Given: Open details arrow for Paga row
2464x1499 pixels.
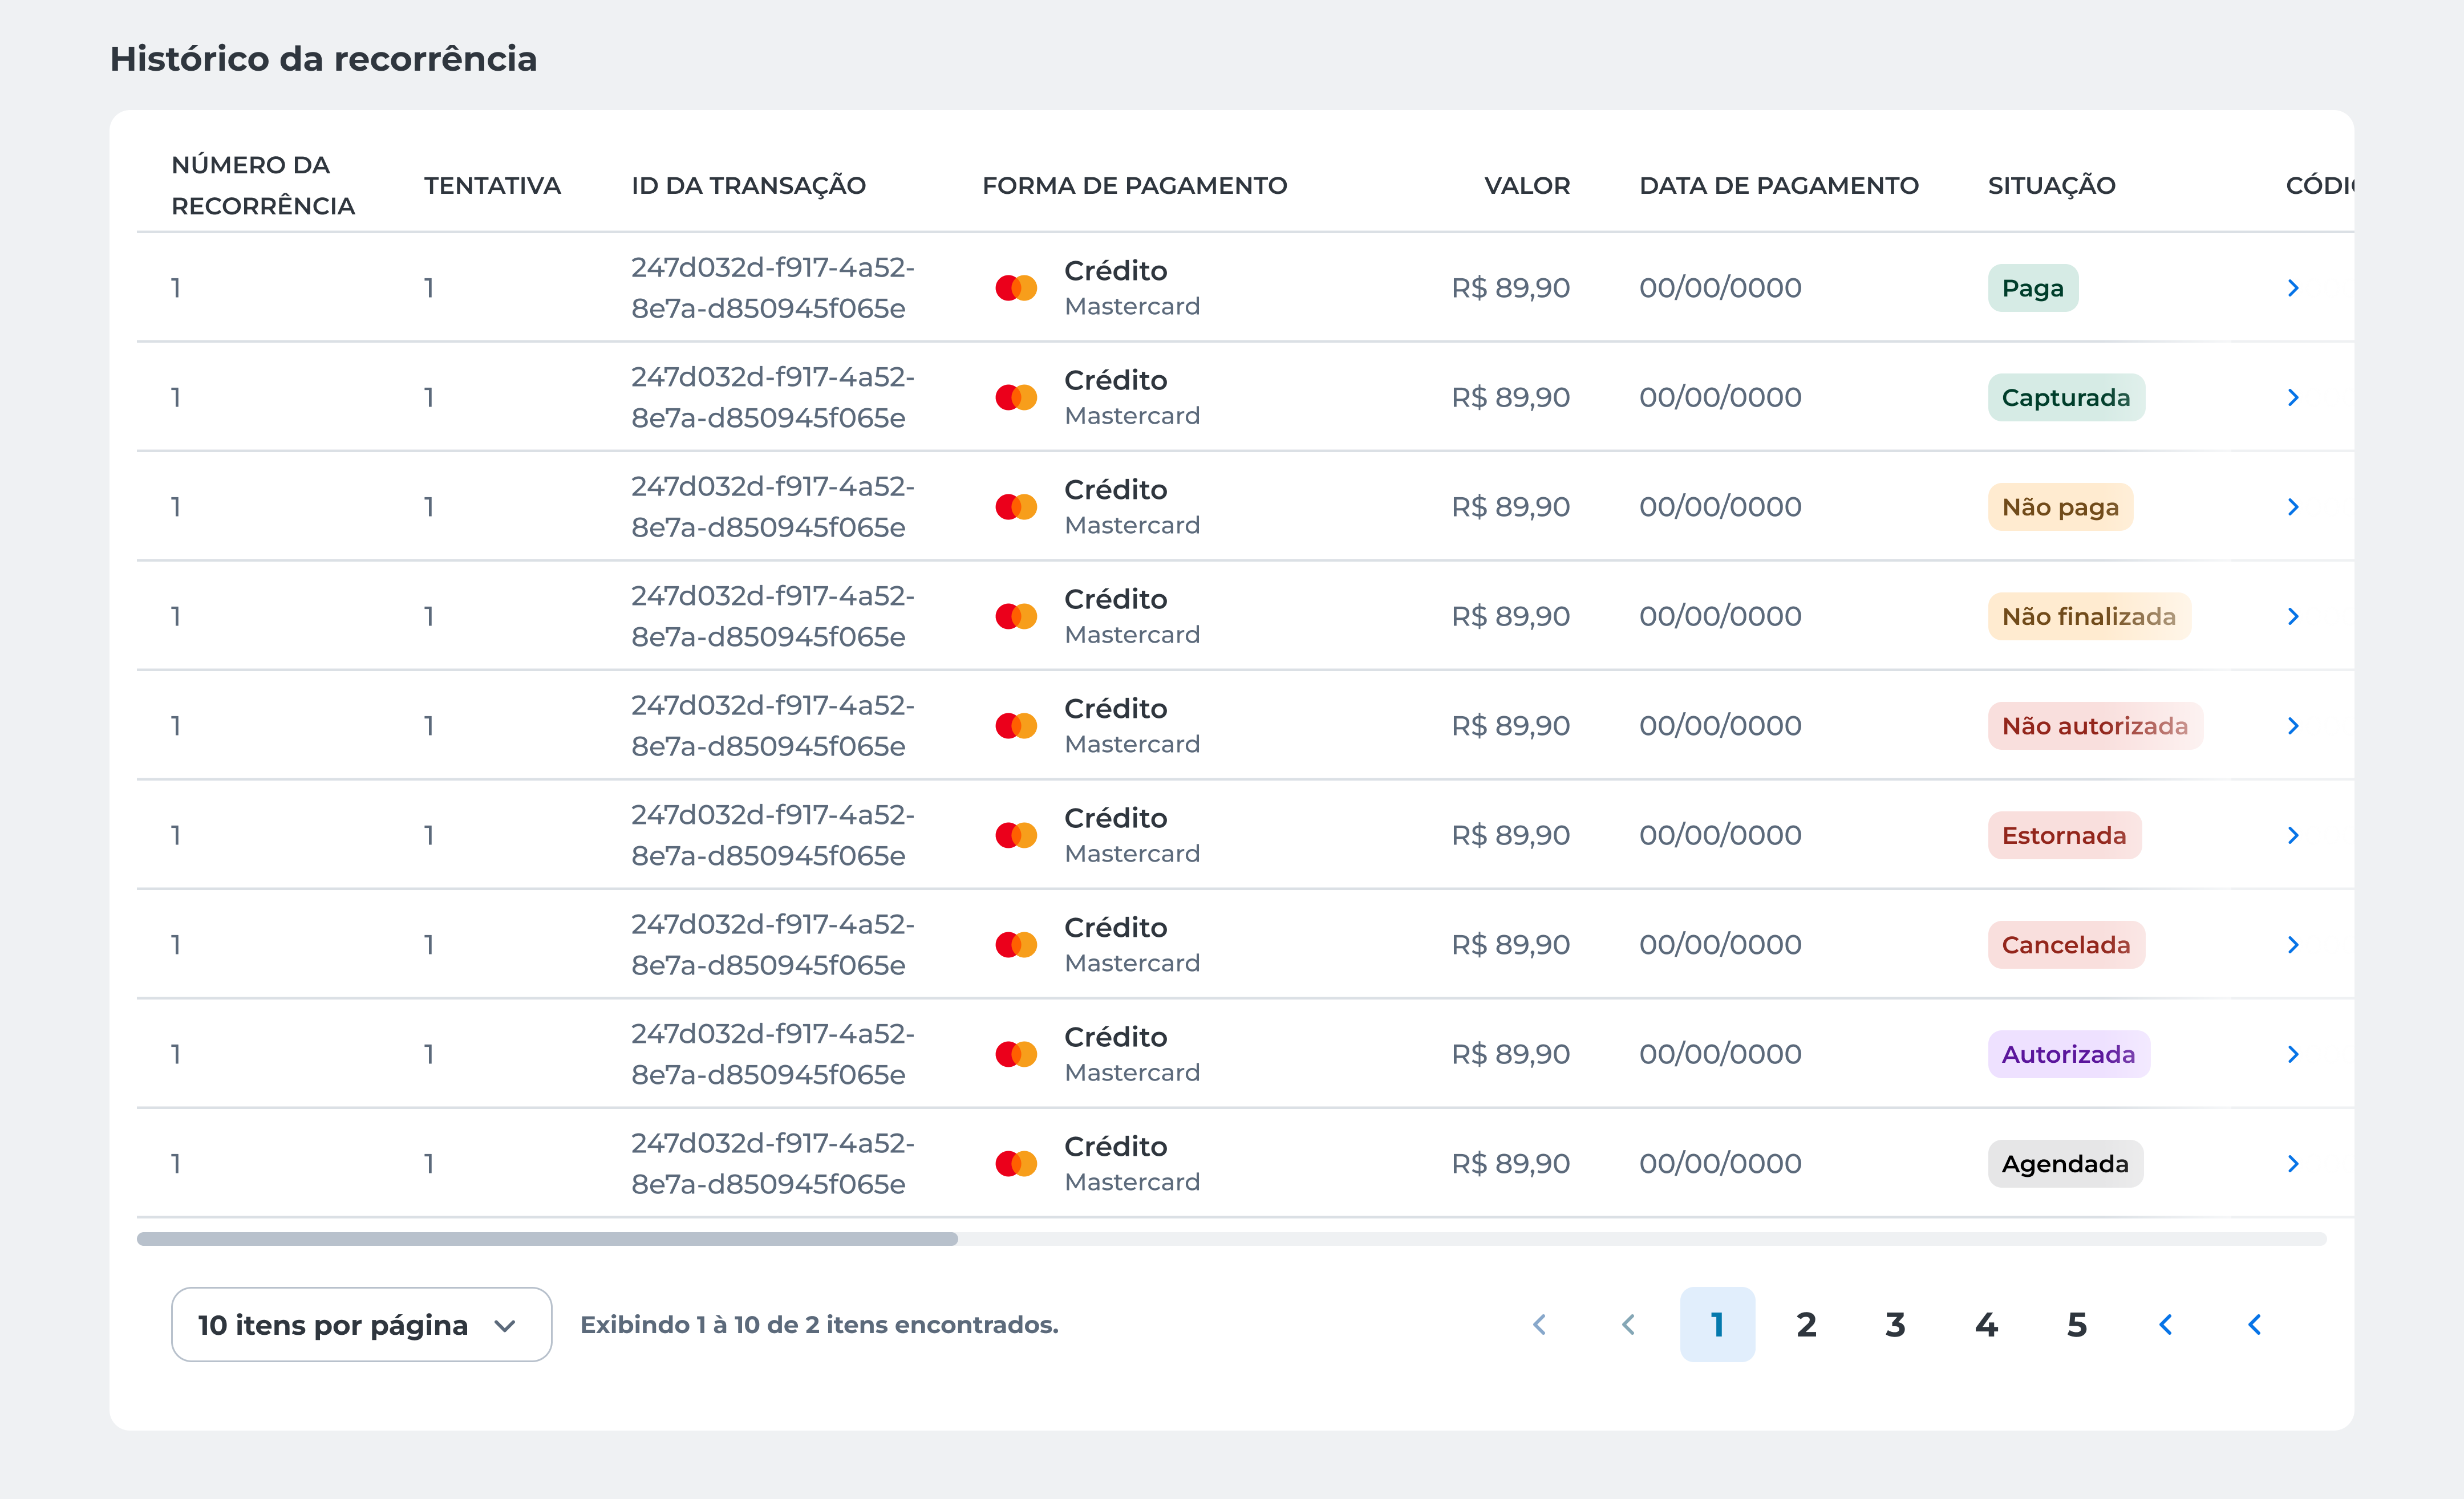Looking at the screenshot, I should 2292,288.
